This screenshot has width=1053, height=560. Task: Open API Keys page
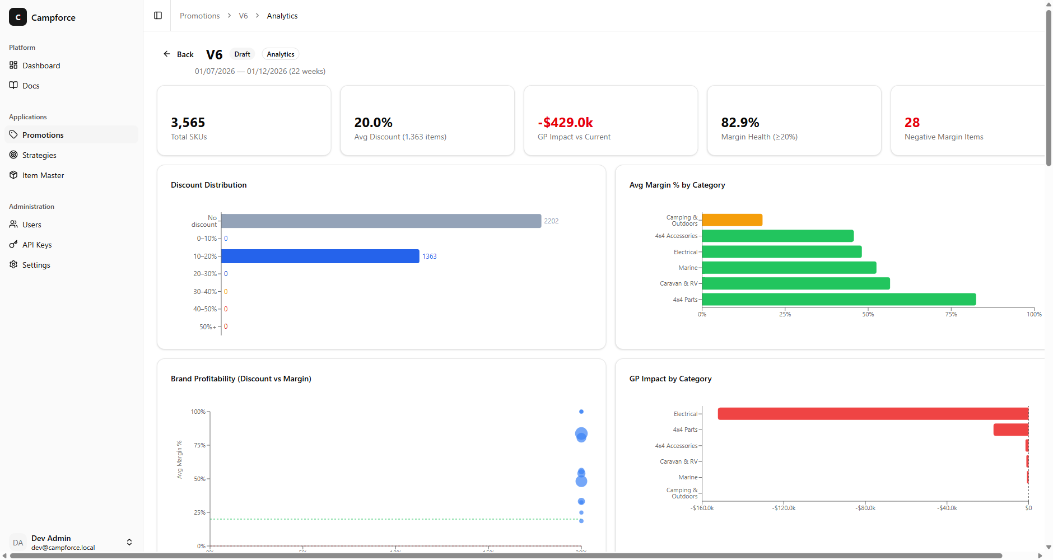tap(71, 244)
